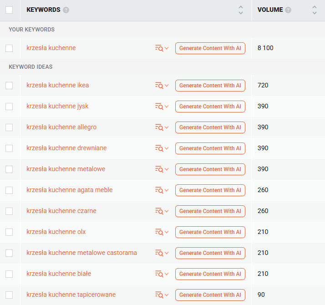325x305 pixels.
Task: Generate Content With AI for agata meble row
Action: (210, 190)
